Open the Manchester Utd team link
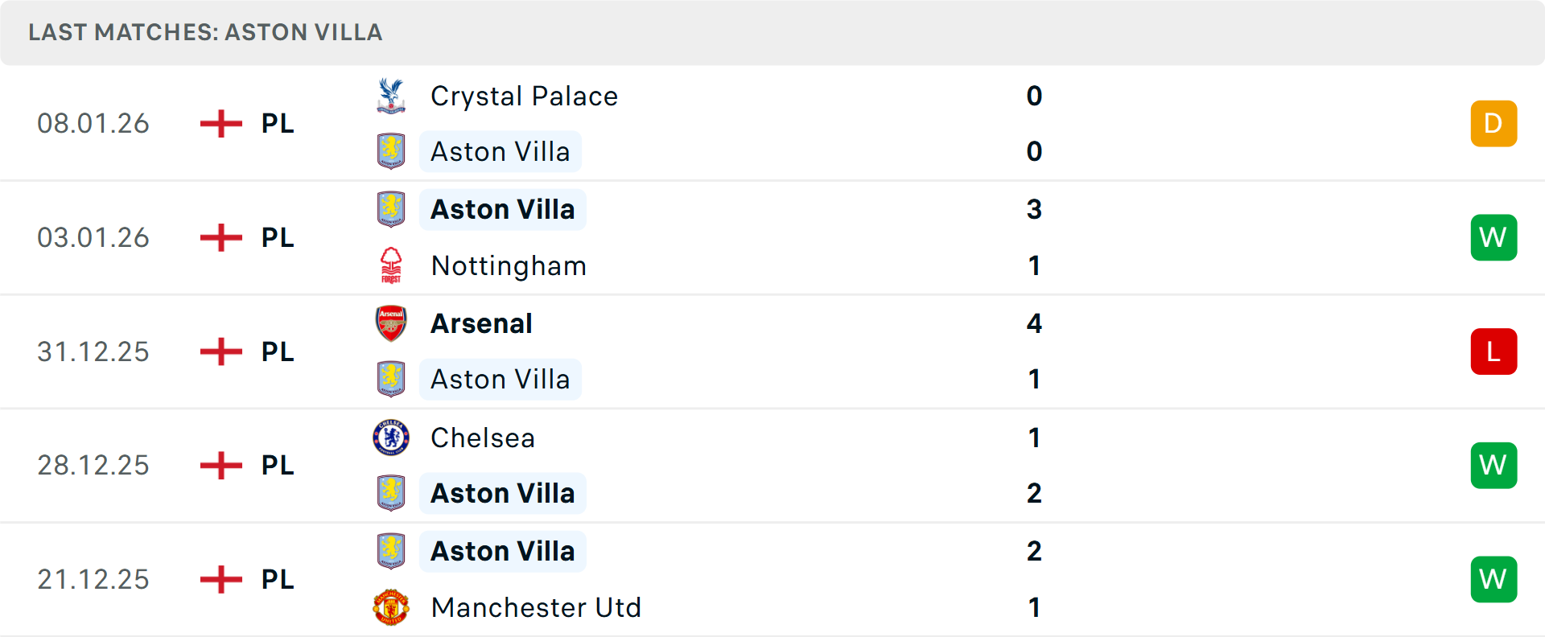This screenshot has width=1545, height=637. [536, 607]
